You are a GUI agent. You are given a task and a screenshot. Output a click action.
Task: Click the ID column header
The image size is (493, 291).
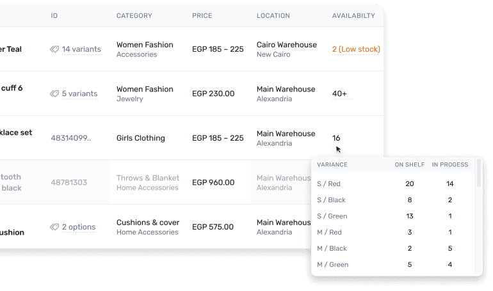[54, 16]
